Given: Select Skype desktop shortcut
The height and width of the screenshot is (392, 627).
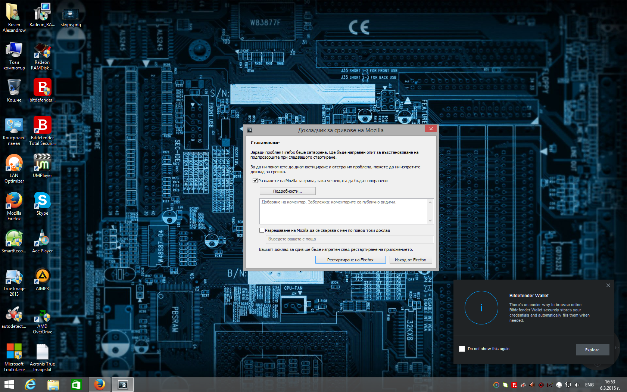Looking at the screenshot, I should tap(42, 204).
